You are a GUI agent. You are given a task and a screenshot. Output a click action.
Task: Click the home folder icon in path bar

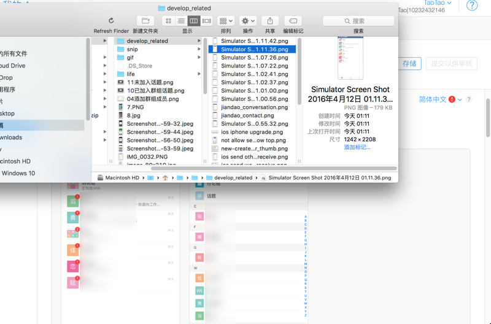pos(165,178)
